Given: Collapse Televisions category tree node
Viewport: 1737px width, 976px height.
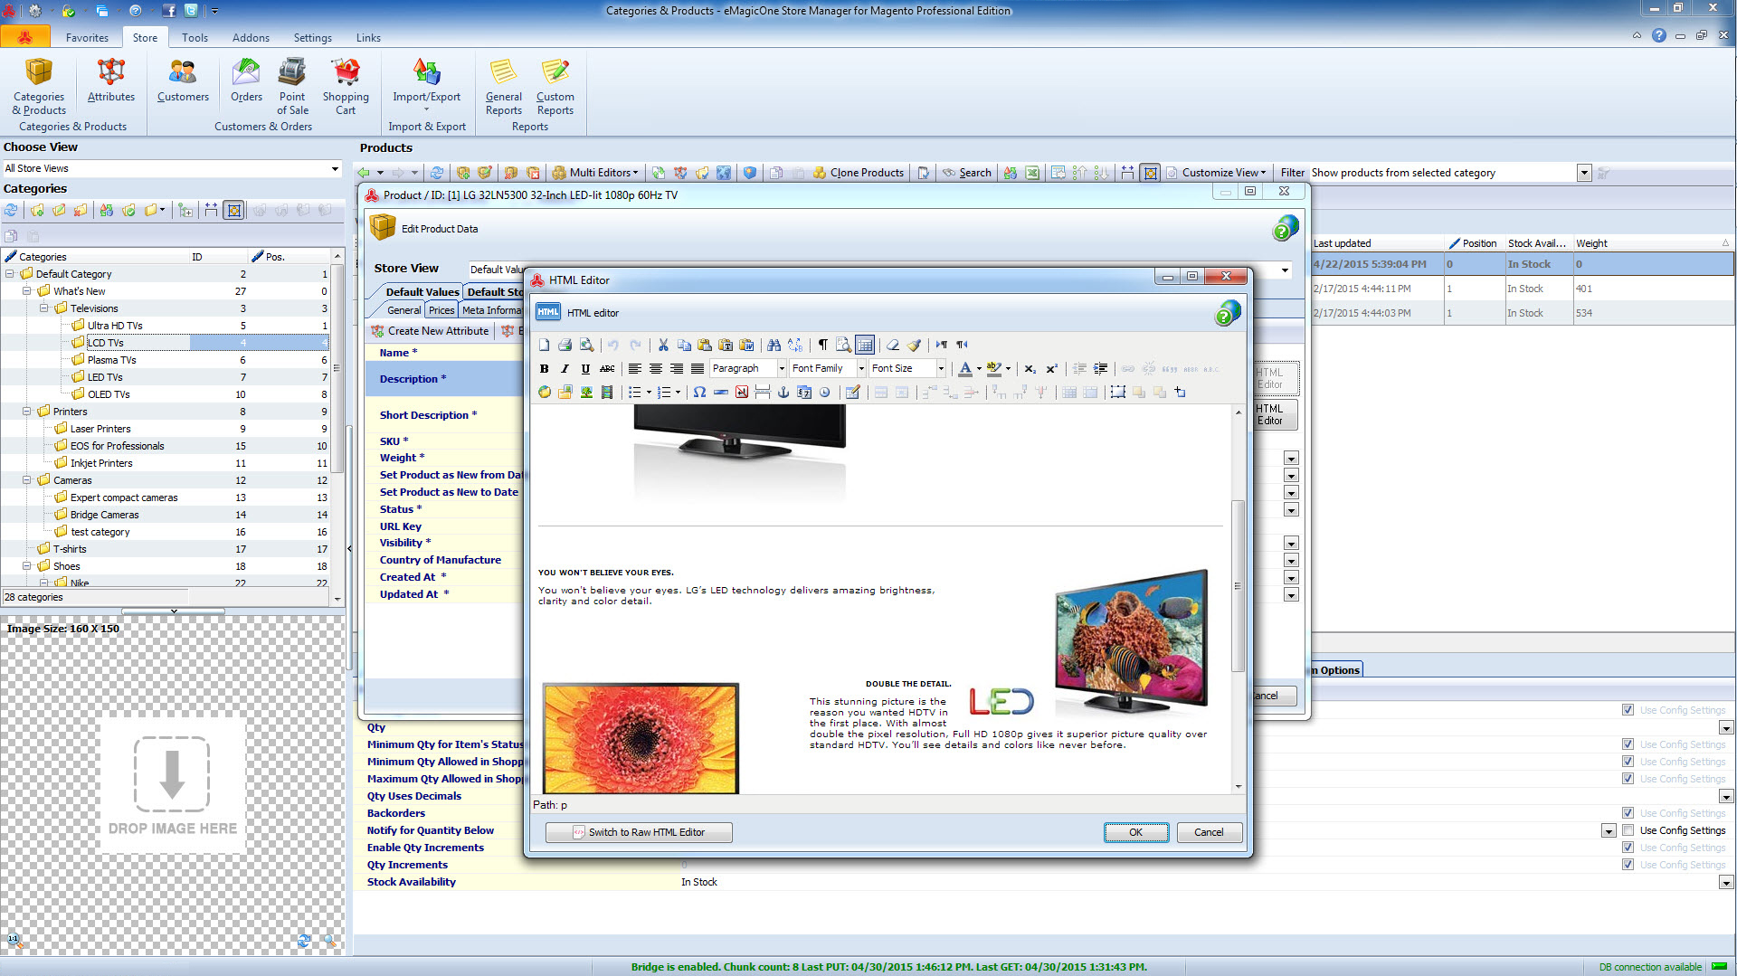Looking at the screenshot, I should click(x=43, y=308).
